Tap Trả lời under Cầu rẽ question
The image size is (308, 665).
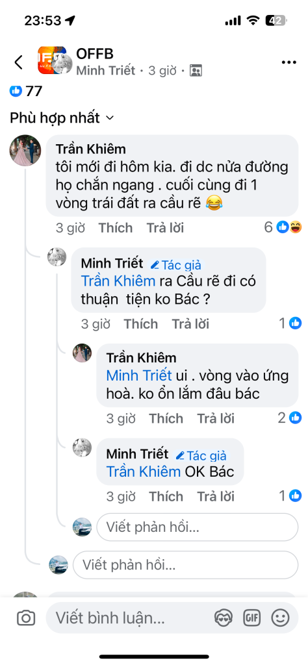pyautogui.click(x=190, y=324)
